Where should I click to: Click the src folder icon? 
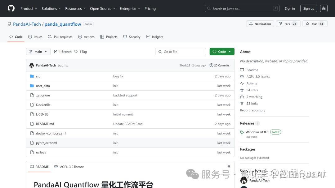[32, 76]
